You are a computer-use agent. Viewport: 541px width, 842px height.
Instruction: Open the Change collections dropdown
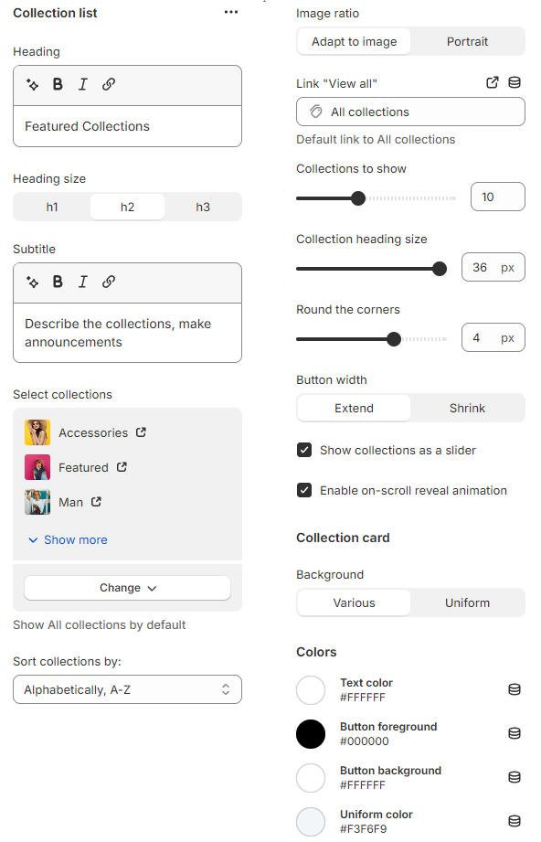pos(127,588)
